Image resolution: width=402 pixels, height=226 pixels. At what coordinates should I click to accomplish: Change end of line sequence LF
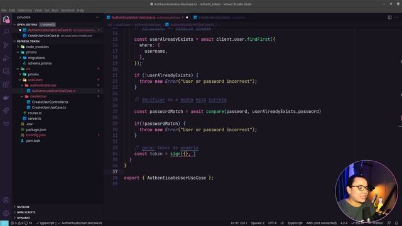[x=282, y=223]
